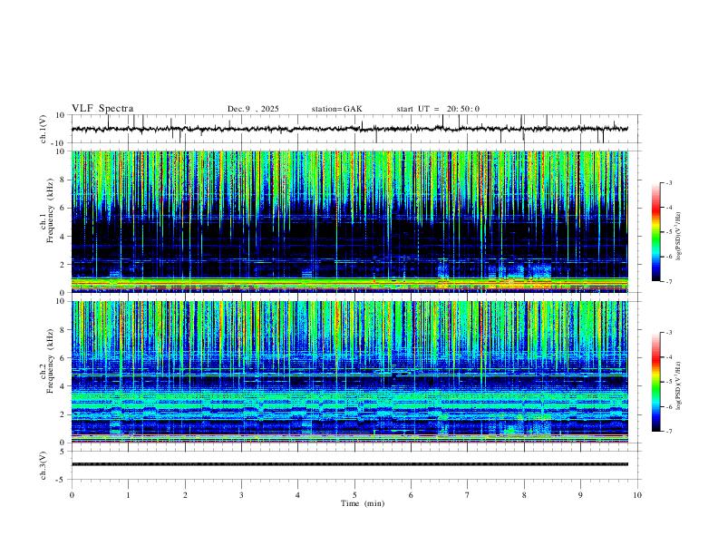
Task: Click the "VLF Spectra" plot title
Action: [102, 109]
